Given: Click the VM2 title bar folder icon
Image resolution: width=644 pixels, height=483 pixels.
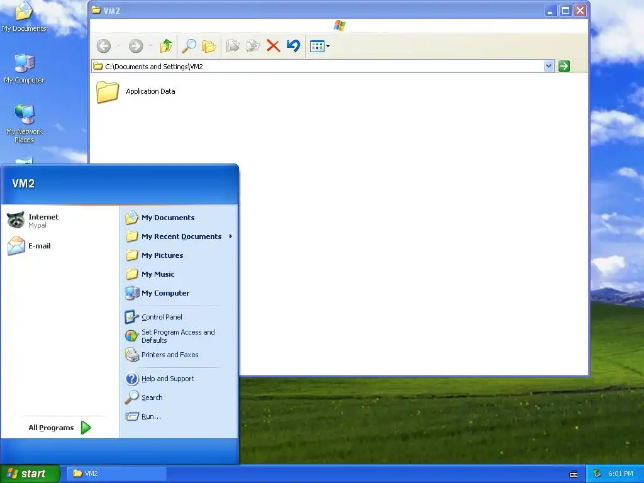Looking at the screenshot, I should pyautogui.click(x=96, y=10).
